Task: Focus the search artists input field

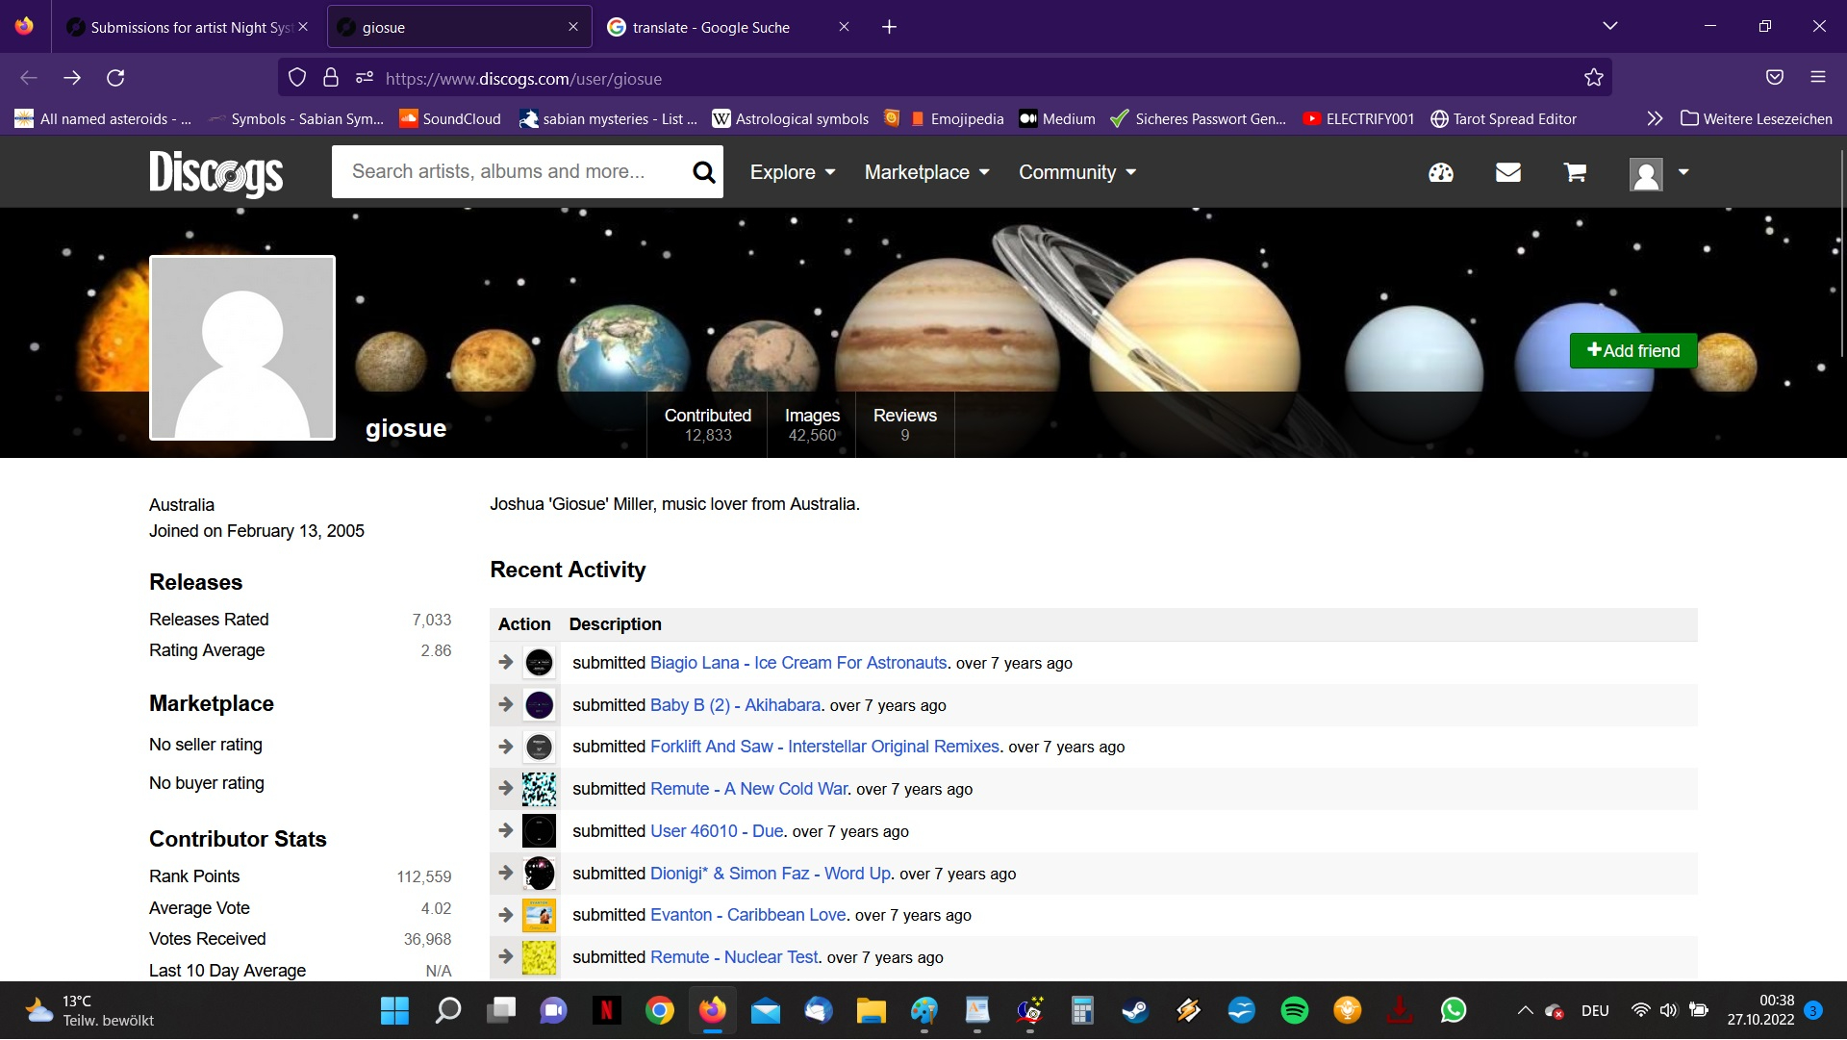Action: coord(510,172)
